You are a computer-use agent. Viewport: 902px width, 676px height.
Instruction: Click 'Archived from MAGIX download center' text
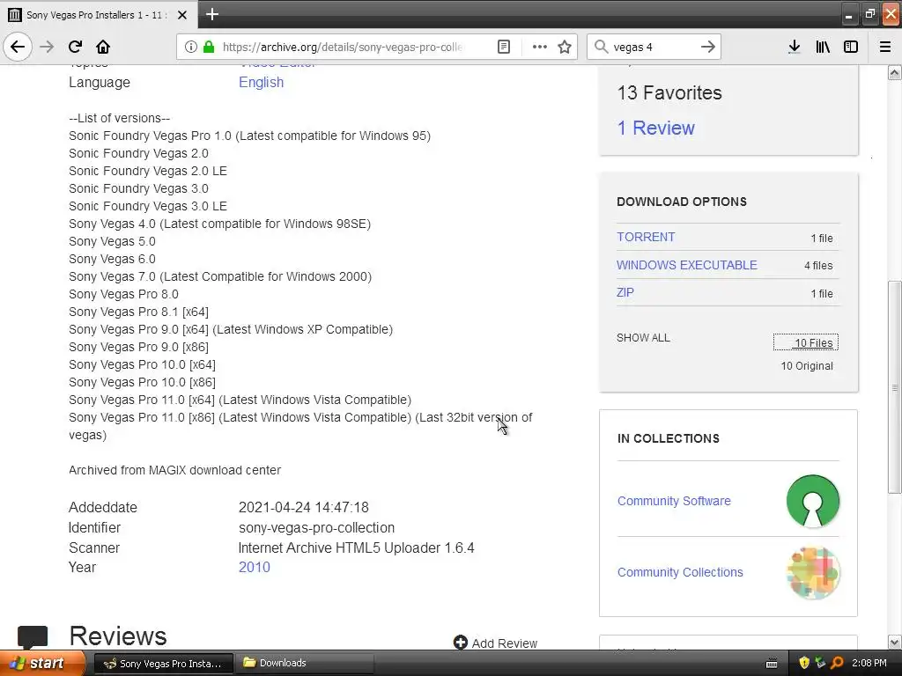pos(175,470)
